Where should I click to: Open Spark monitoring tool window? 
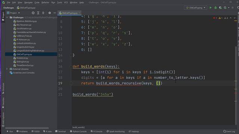pyautogui.click(x=115, y=131)
